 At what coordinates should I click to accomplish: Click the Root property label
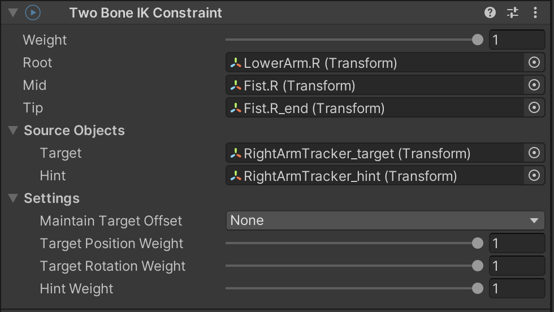point(37,63)
